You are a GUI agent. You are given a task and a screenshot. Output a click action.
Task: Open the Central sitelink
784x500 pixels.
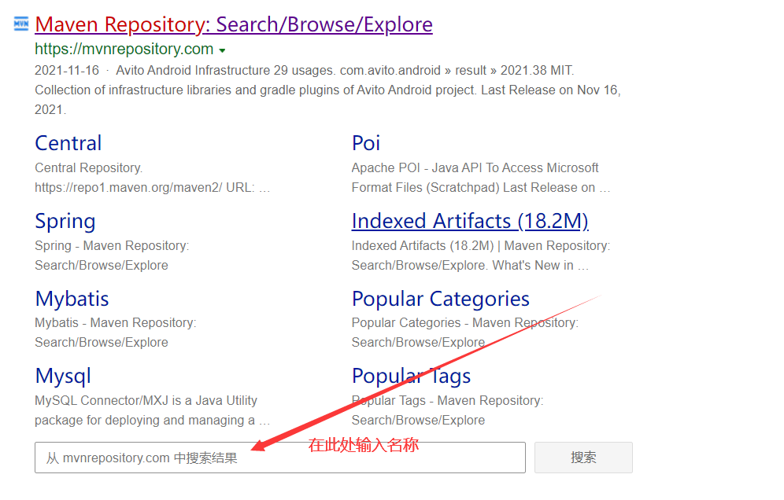coord(68,143)
